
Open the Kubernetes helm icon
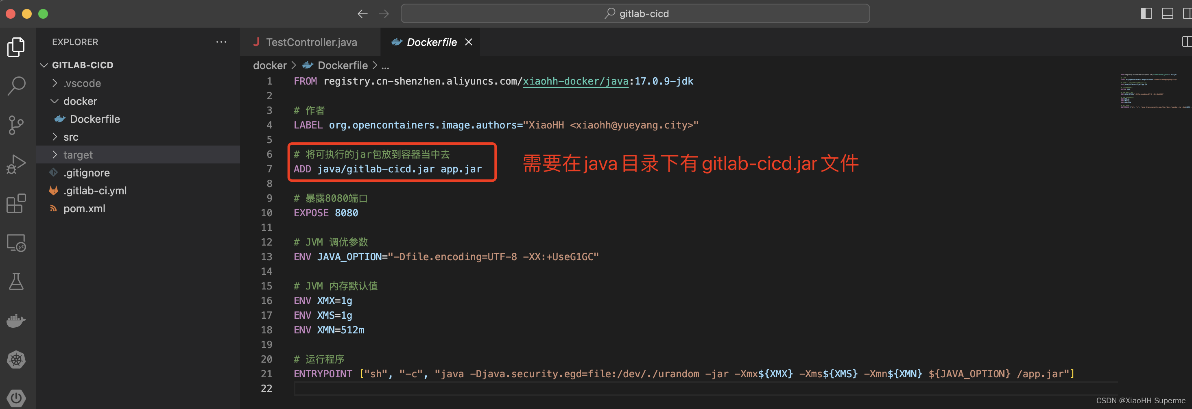pyautogui.click(x=16, y=359)
